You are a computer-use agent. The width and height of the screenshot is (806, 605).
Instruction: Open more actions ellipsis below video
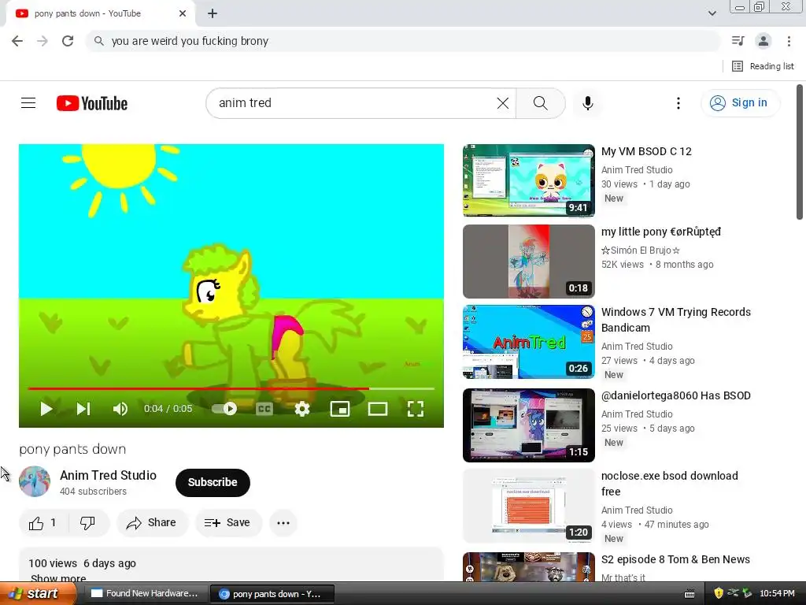click(x=283, y=523)
